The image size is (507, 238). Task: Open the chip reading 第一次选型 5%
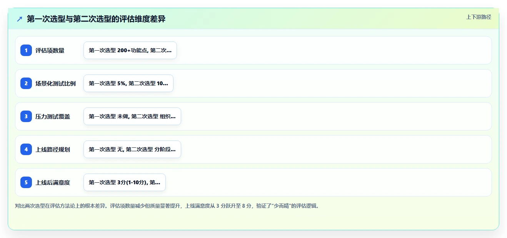128,83
